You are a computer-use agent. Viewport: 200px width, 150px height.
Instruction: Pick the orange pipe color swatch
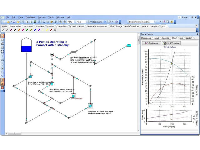(19, 30)
